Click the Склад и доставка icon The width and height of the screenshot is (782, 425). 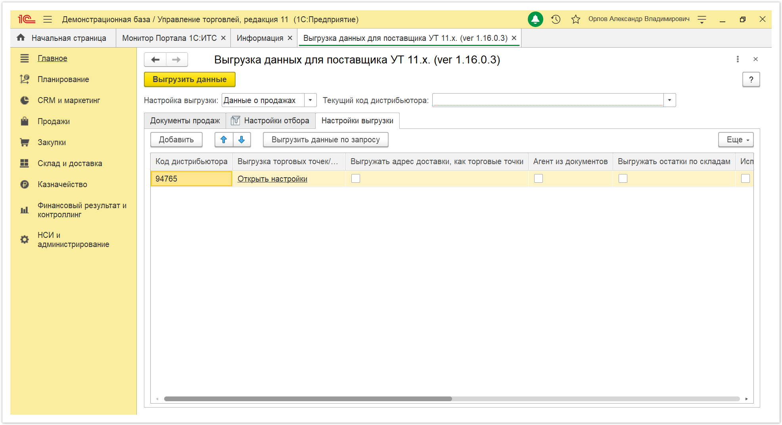pos(25,163)
